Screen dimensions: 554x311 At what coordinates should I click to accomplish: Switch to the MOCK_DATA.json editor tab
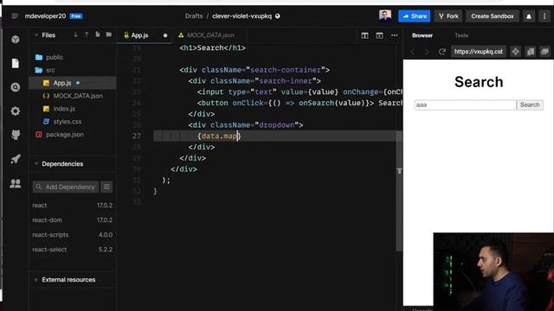(x=210, y=35)
